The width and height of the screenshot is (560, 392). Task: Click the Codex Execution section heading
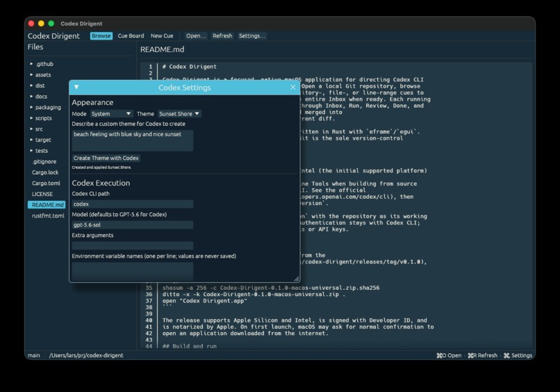101,183
